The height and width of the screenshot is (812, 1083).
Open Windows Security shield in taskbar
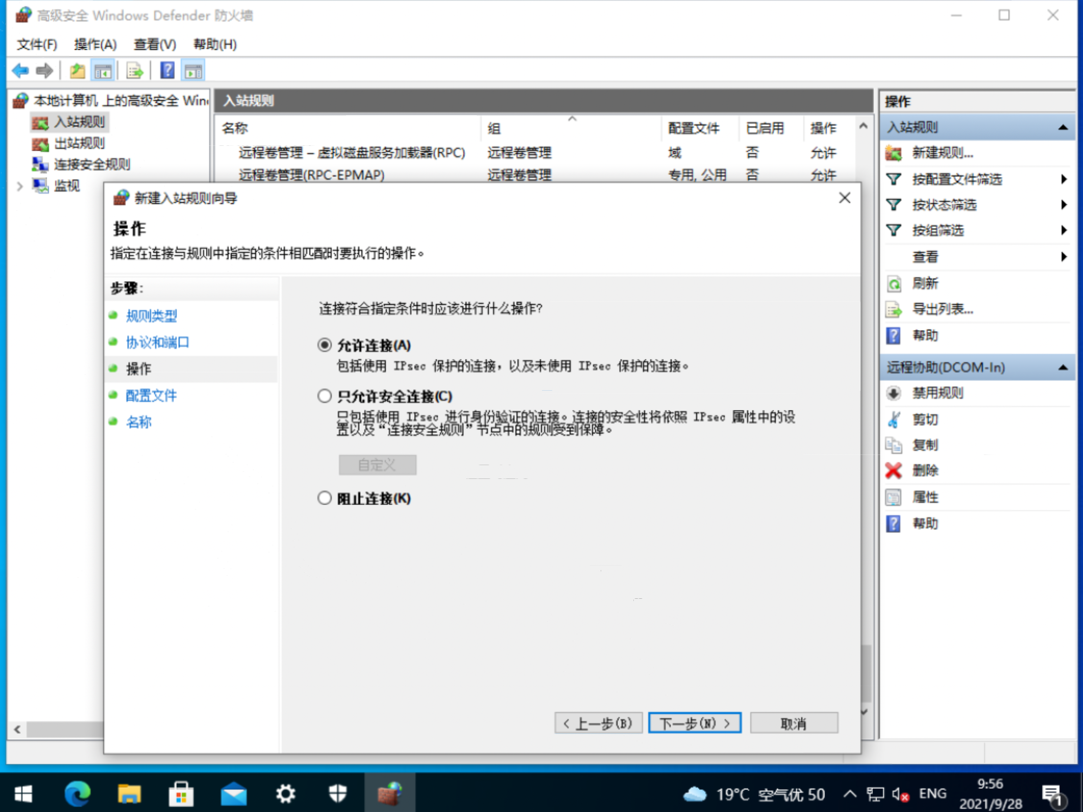click(x=337, y=794)
